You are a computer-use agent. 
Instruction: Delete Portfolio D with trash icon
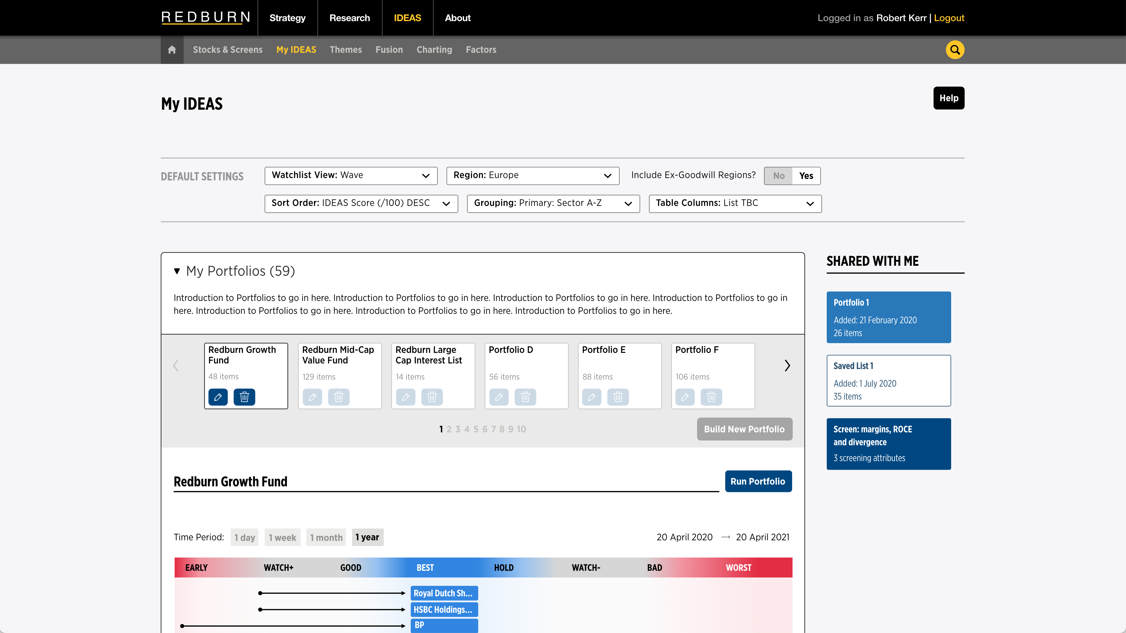[525, 397]
